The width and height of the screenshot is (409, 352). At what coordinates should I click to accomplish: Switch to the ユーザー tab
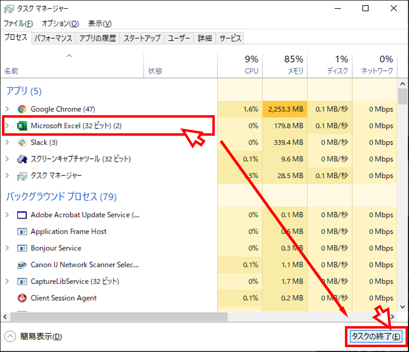(179, 38)
